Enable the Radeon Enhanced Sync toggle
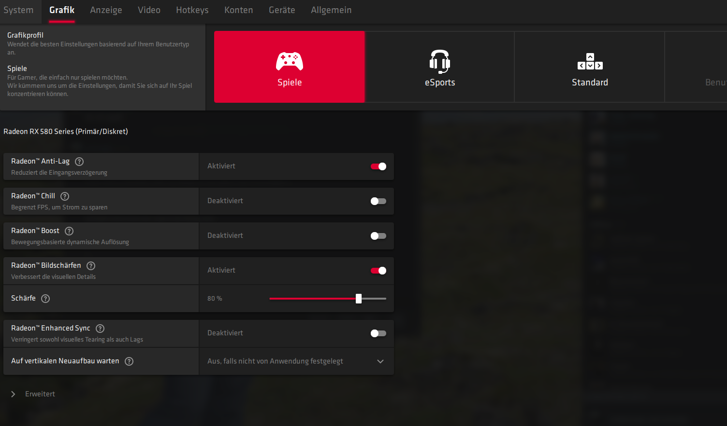The image size is (727, 426). [x=378, y=333]
